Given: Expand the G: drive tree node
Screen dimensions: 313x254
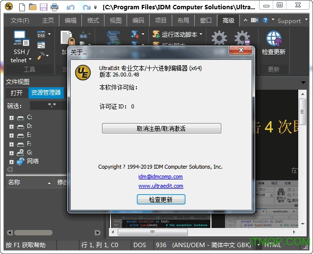Looking at the screenshot, I should click(x=12, y=153).
